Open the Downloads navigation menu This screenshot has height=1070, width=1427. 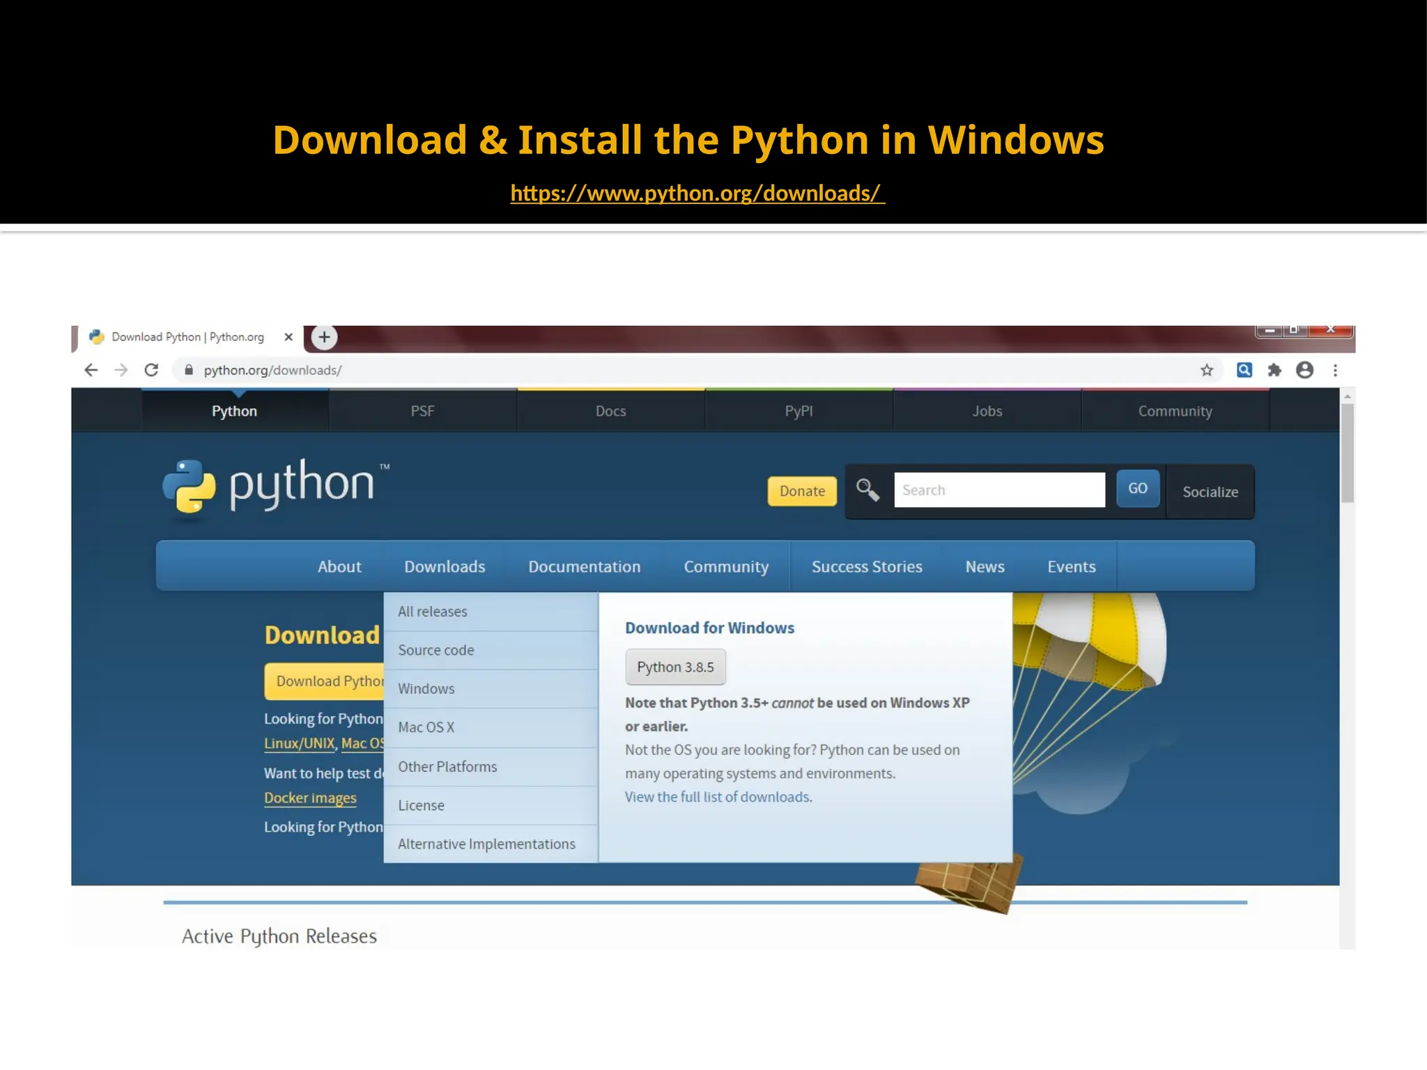pyautogui.click(x=445, y=566)
